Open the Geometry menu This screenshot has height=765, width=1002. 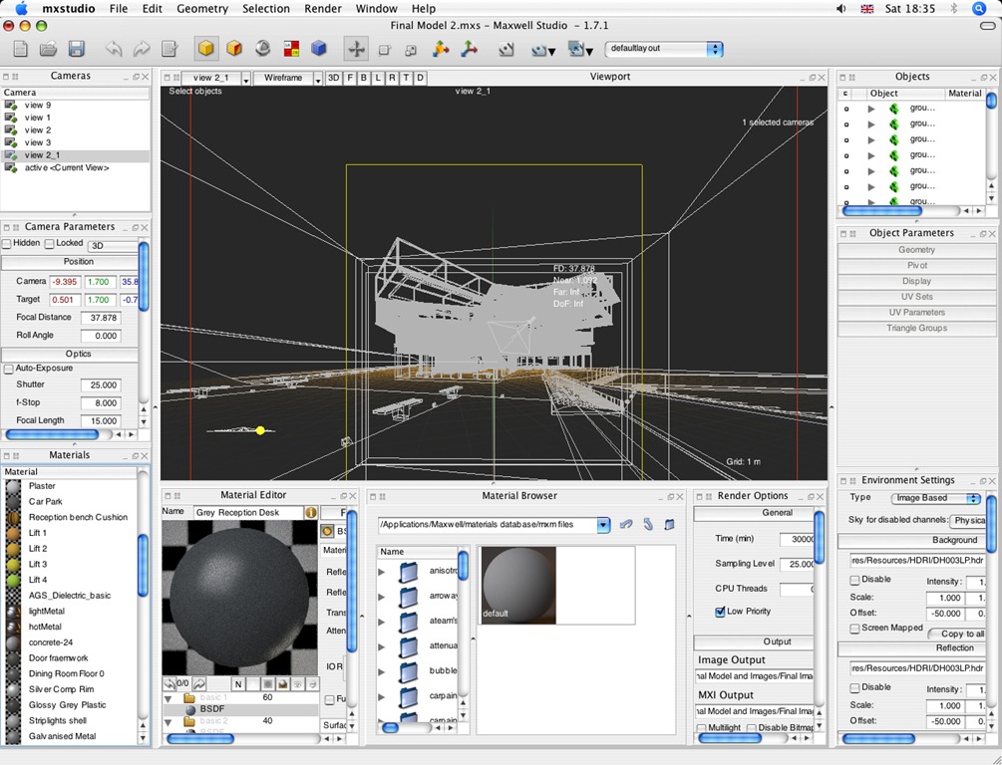(x=202, y=8)
